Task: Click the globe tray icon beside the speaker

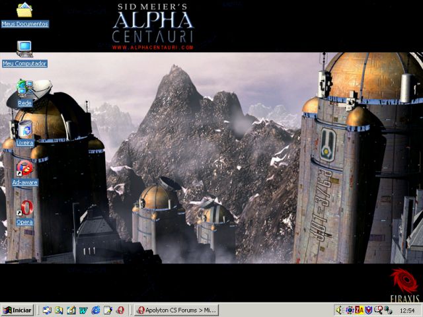Action: (350, 310)
